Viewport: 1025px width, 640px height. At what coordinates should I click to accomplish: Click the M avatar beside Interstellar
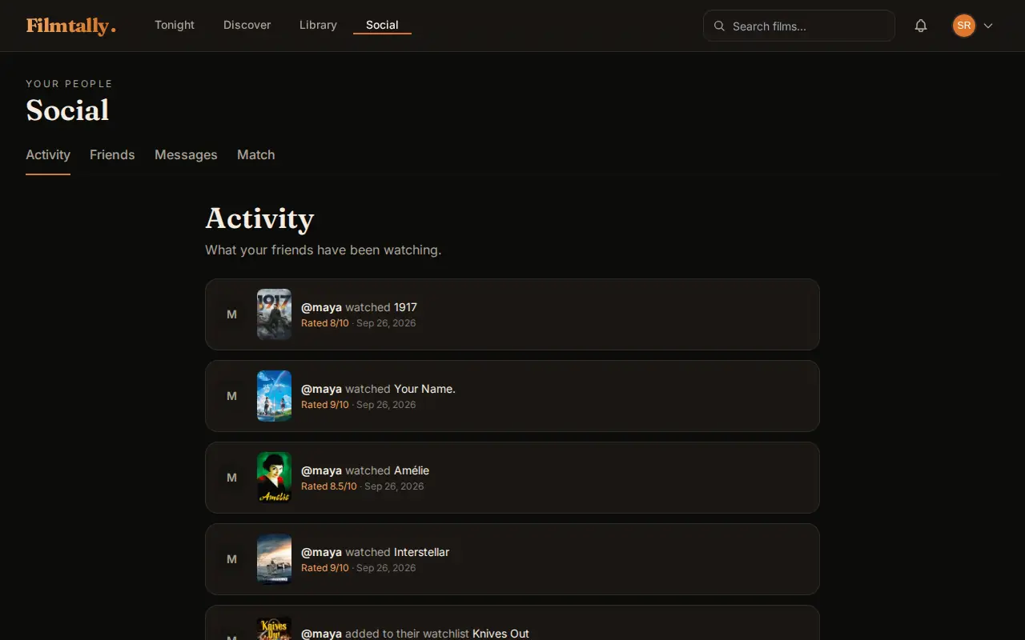pos(231,559)
